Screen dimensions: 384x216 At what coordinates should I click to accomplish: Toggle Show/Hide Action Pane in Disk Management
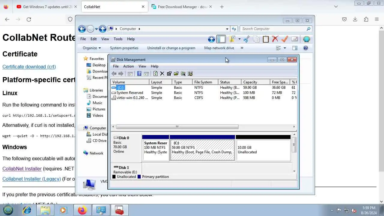[x=146, y=73]
